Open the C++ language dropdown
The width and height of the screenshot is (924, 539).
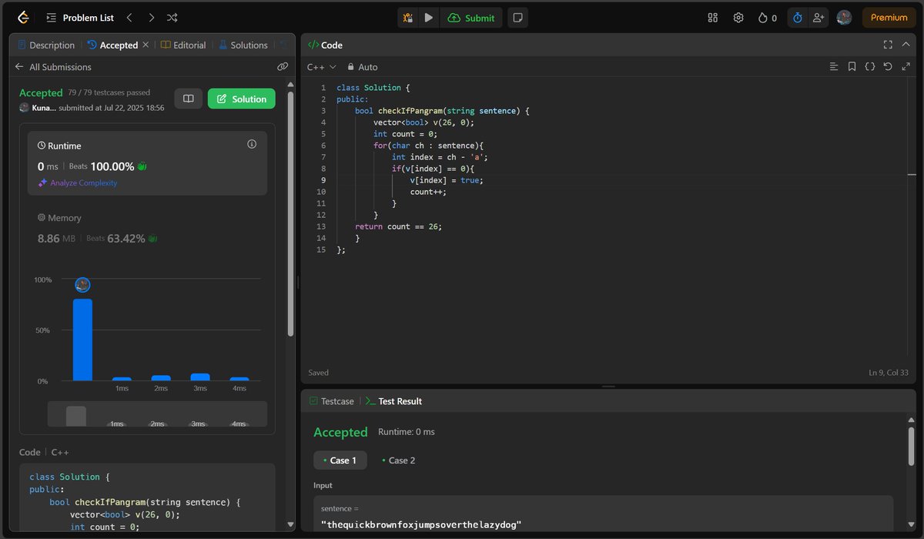tap(322, 67)
